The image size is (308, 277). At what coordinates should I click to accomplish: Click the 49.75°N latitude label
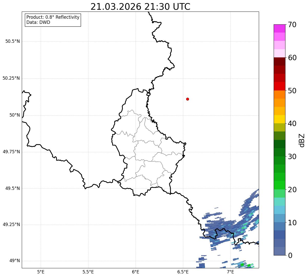tap(11, 152)
